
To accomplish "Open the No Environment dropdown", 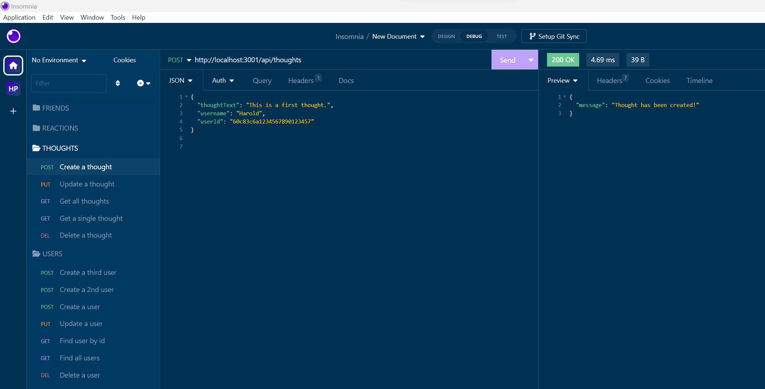I will coord(58,60).
